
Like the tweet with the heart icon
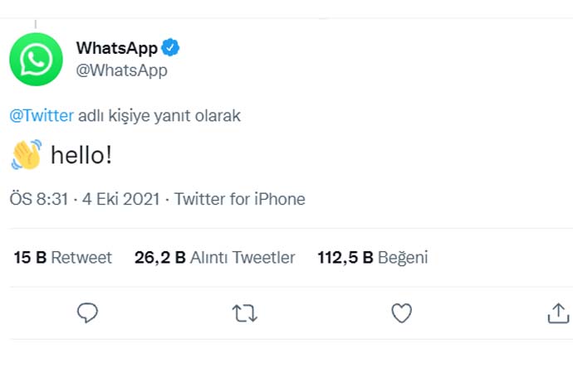pyautogui.click(x=402, y=312)
